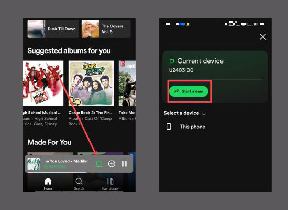This screenshot has height=210, width=288.
Task: Open the Your Library tab
Action: 110,184
